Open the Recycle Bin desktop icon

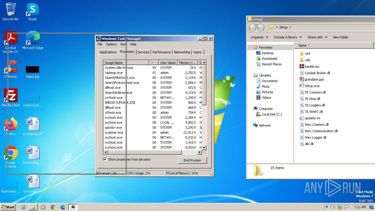point(11,12)
